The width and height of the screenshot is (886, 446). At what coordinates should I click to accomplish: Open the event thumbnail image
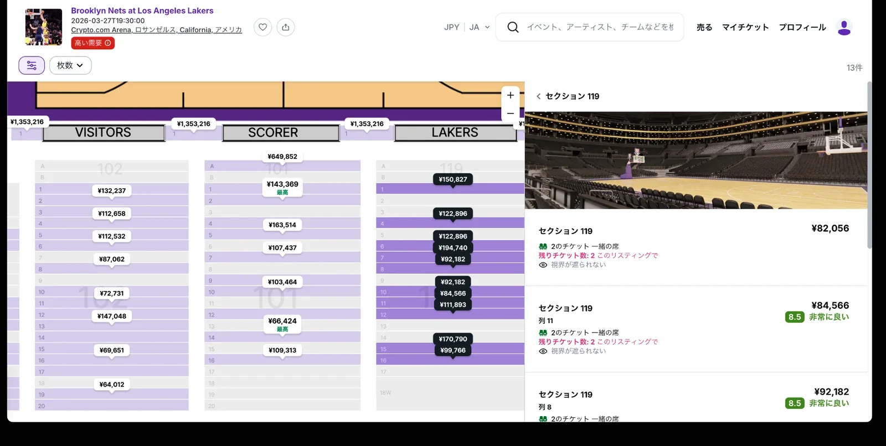click(44, 27)
